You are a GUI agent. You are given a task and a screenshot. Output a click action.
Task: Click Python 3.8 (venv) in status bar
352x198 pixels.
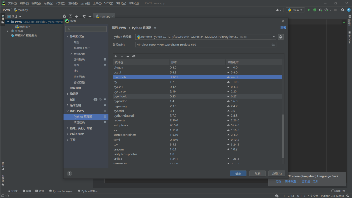tap(332, 196)
